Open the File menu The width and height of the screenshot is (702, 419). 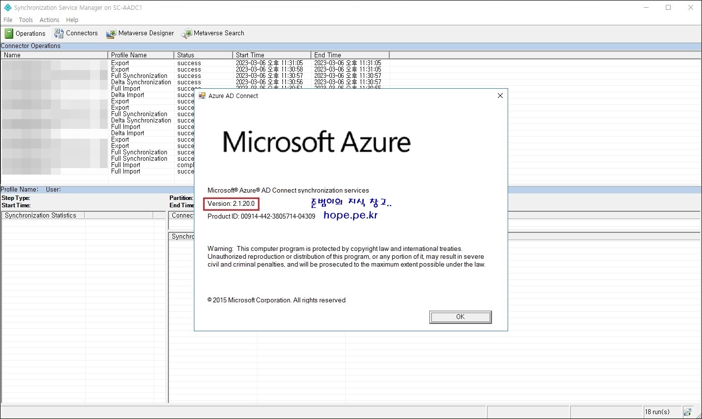coord(8,20)
